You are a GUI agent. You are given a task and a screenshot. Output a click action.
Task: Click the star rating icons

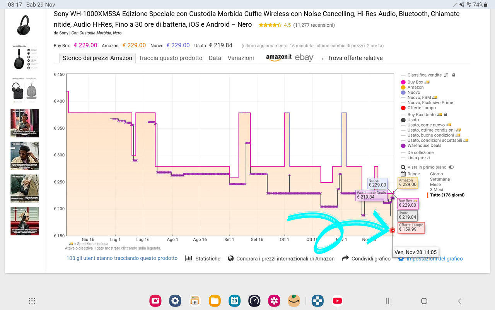click(270, 25)
